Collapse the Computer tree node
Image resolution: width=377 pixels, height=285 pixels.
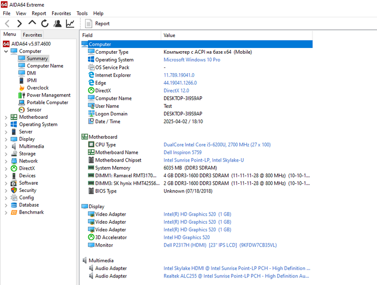(6, 51)
